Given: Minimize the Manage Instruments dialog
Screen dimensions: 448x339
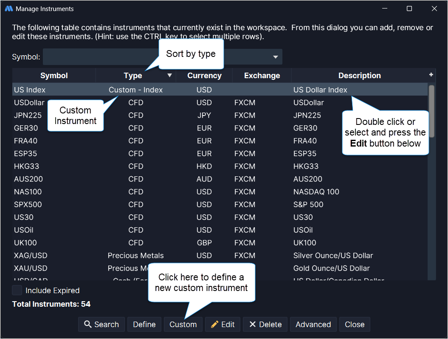Looking at the screenshot, I should coord(384,8).
